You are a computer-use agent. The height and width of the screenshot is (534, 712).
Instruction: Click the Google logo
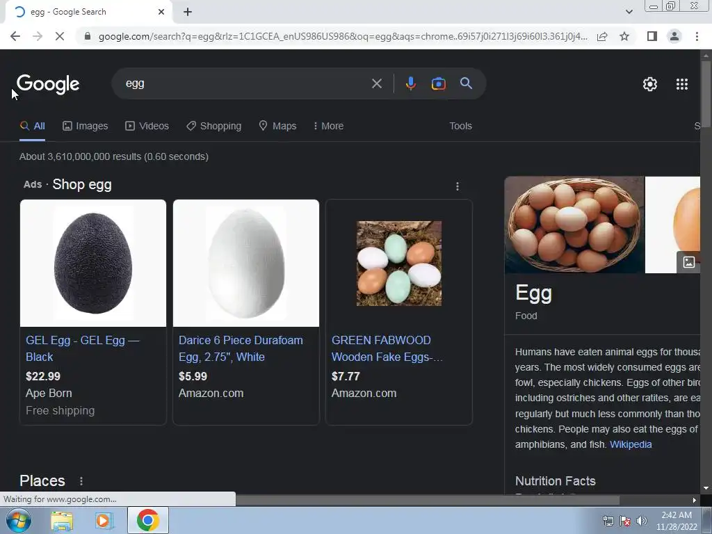pyautogui.click(x=48, y=84)
